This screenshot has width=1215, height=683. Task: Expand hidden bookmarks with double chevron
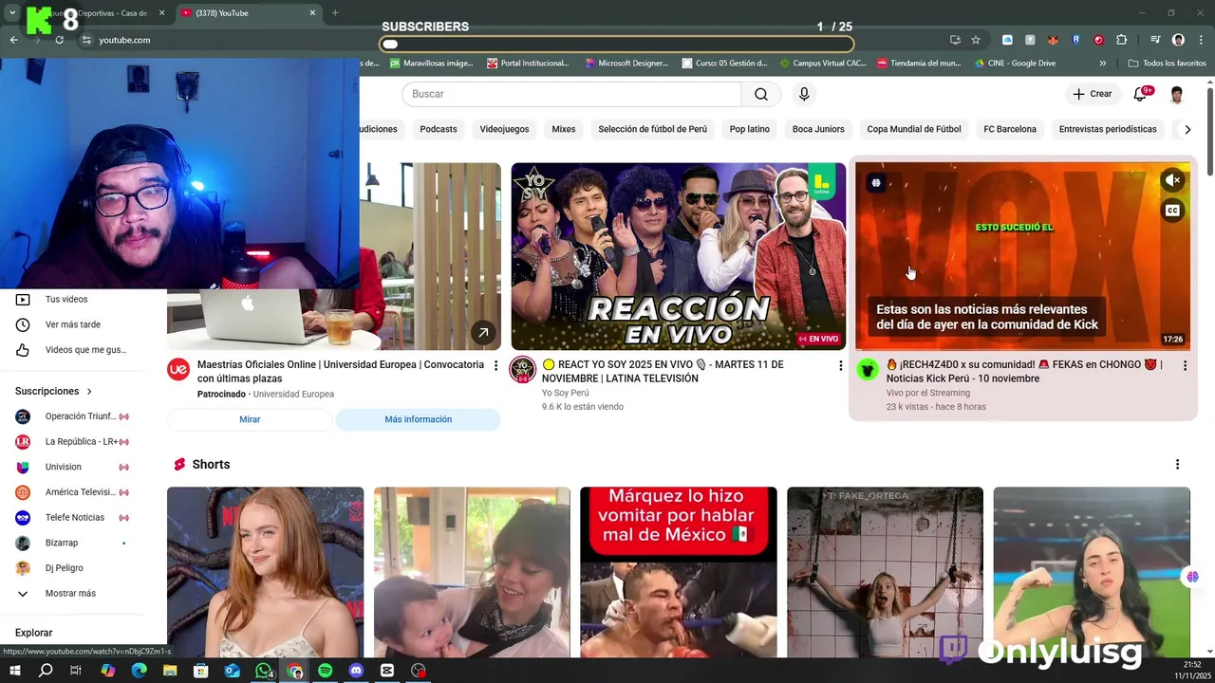[1102, 64]
